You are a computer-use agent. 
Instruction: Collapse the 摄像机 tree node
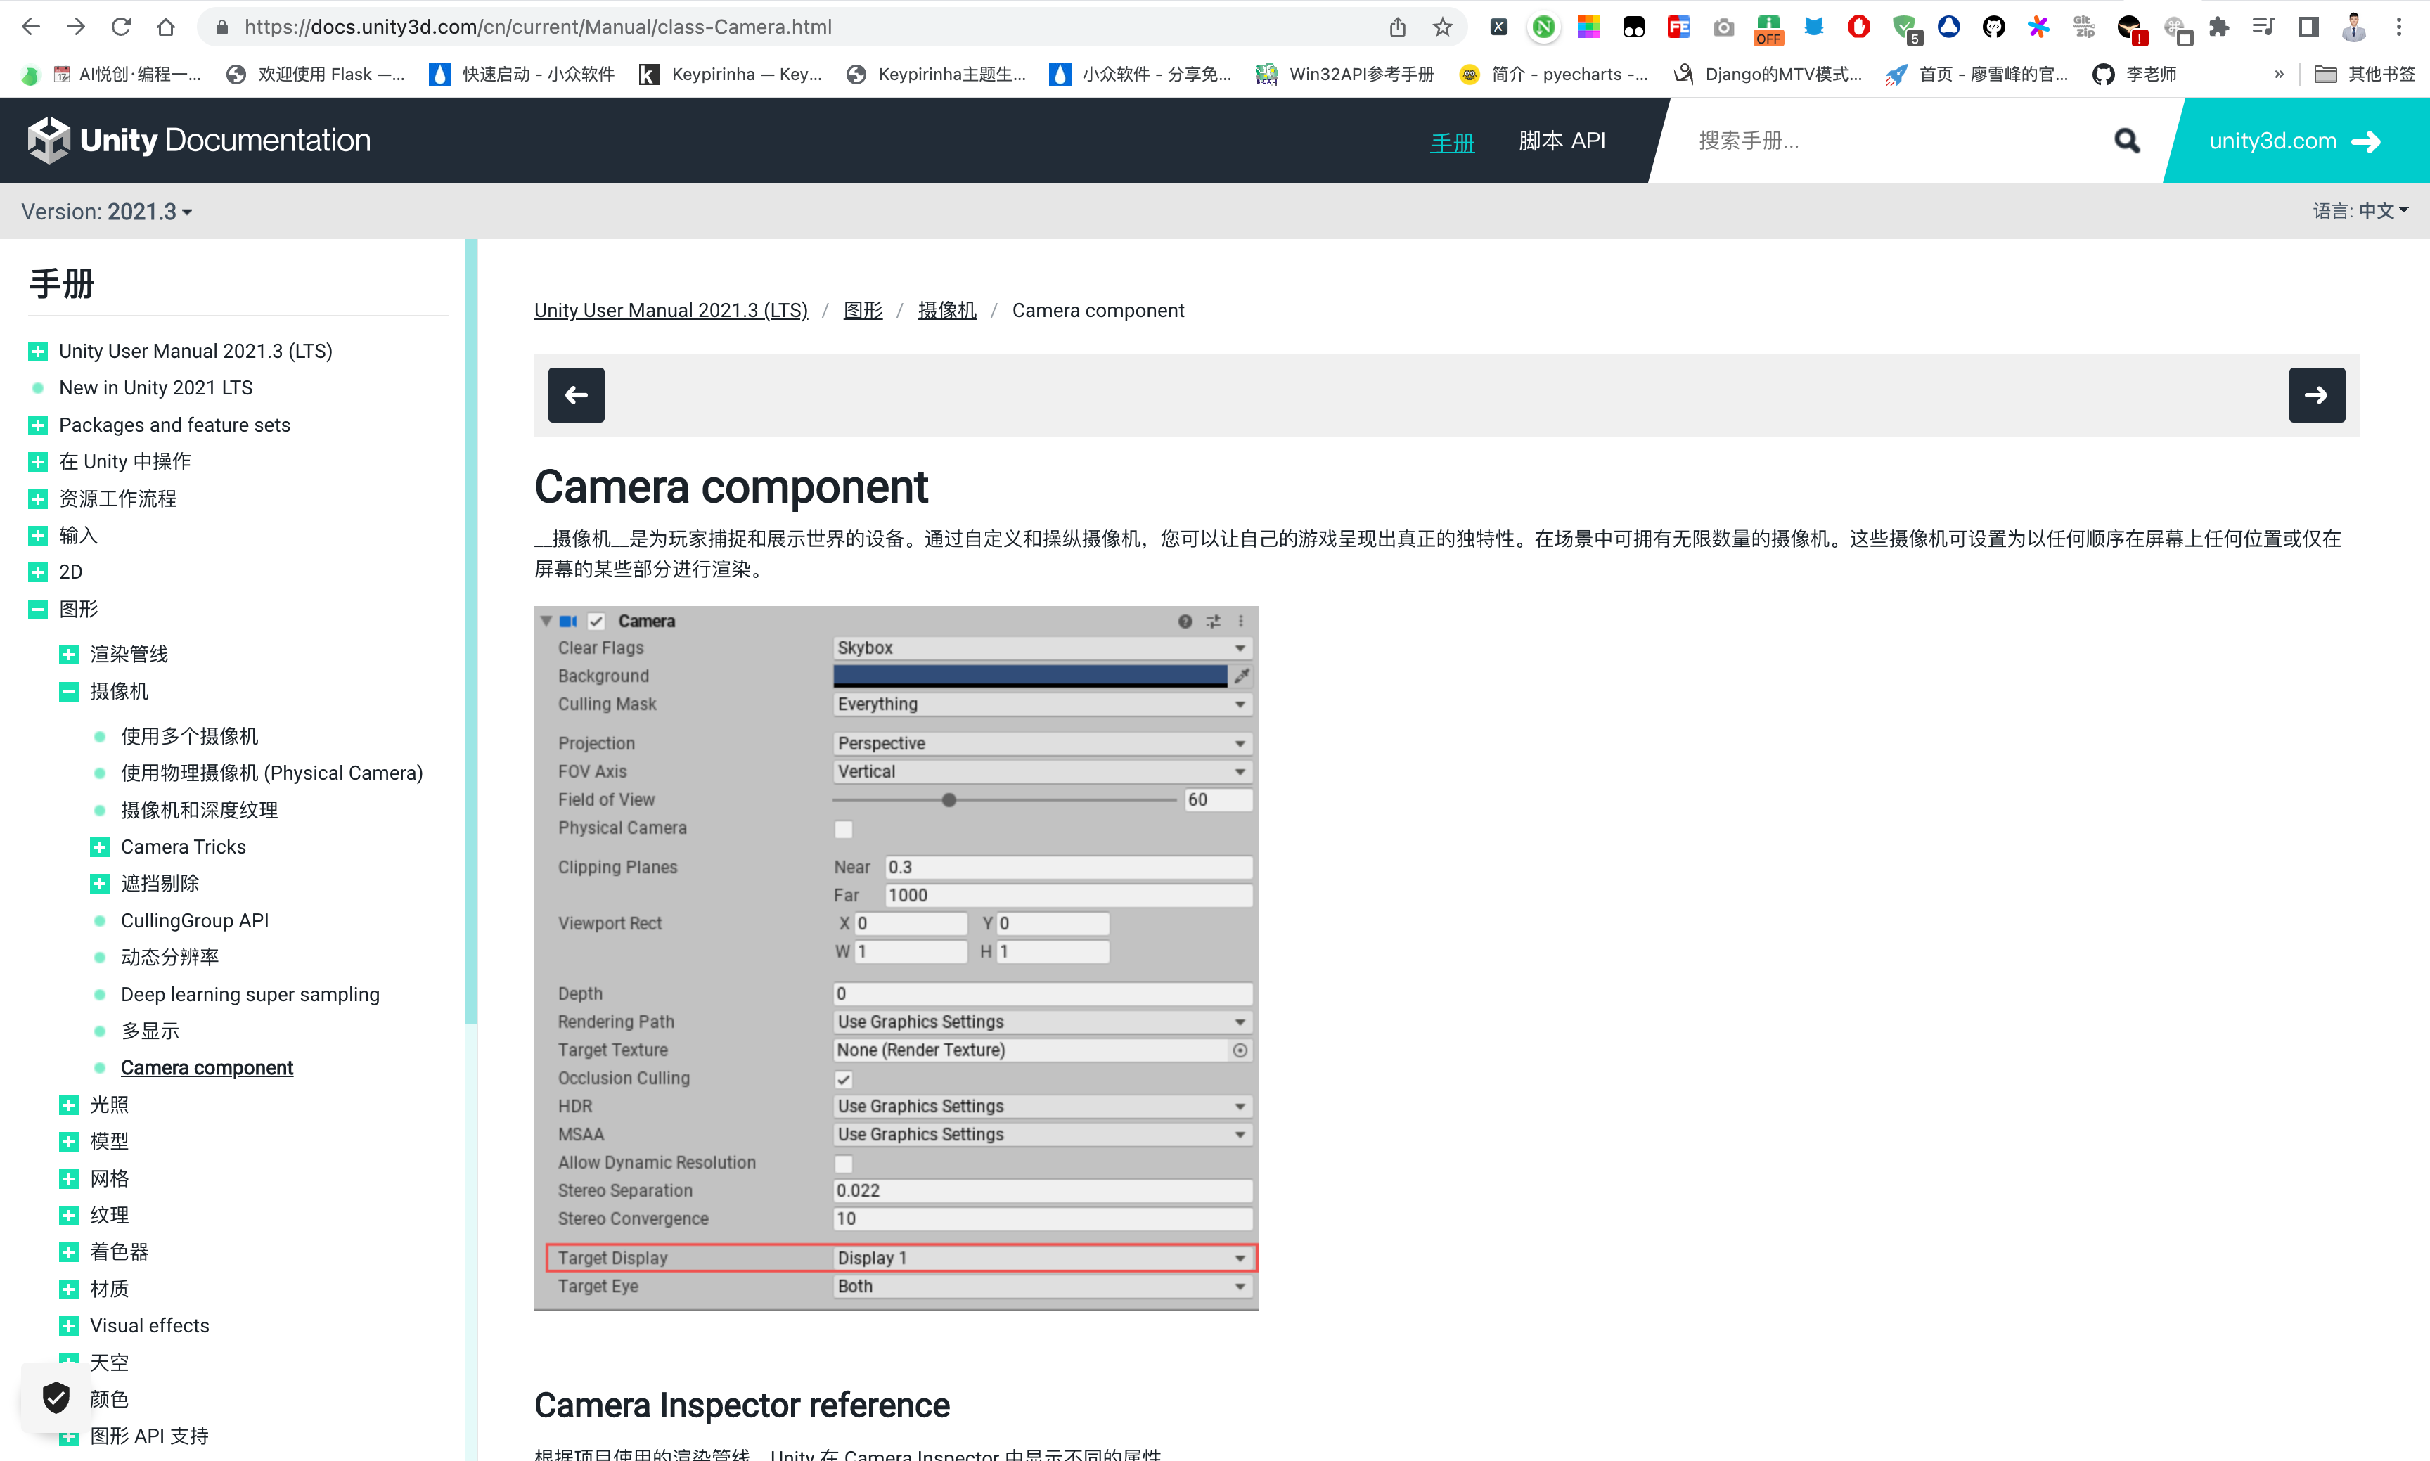pyautogui.click(x=69, y=692)
